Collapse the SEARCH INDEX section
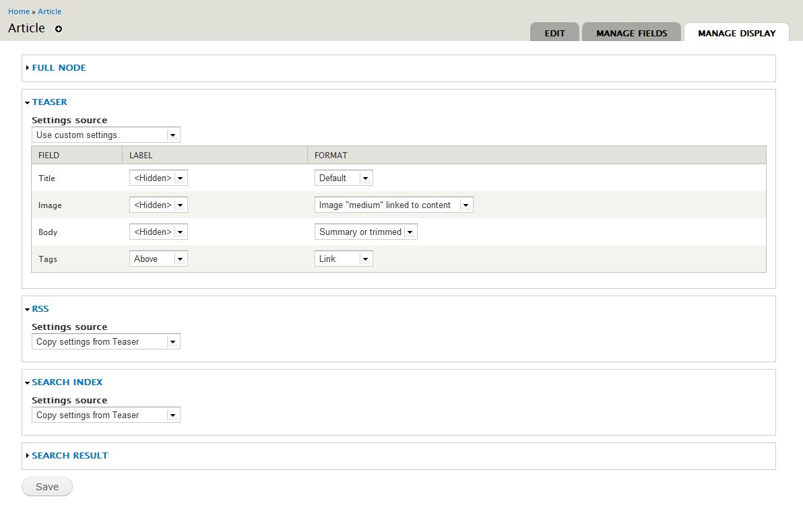The image size is (803, 505). (67, 382)
